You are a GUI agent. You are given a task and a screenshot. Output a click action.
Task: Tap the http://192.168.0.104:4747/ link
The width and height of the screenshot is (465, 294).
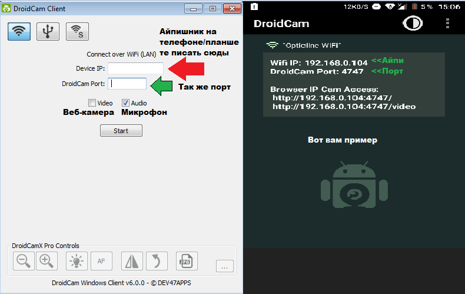[332, 98]
